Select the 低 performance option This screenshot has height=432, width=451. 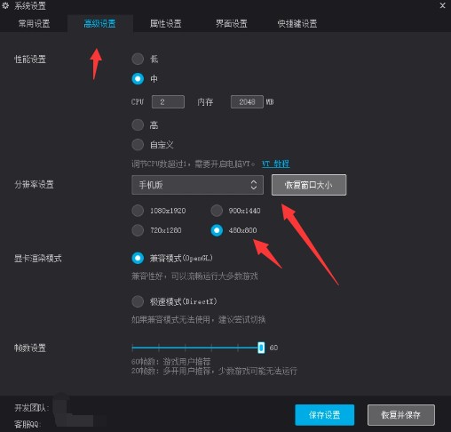click(138, 59)
